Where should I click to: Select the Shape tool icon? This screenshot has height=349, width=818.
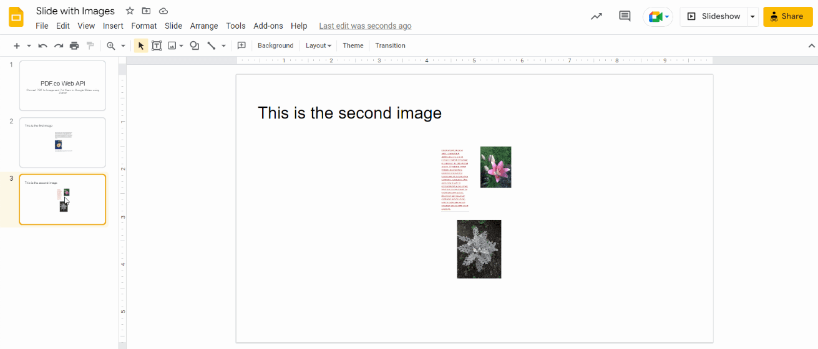click(195, 45)
